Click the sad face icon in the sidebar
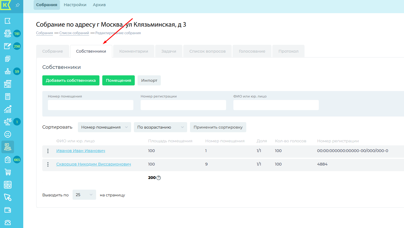Viewport: 404px width, 228px height. tap(8, 134)
